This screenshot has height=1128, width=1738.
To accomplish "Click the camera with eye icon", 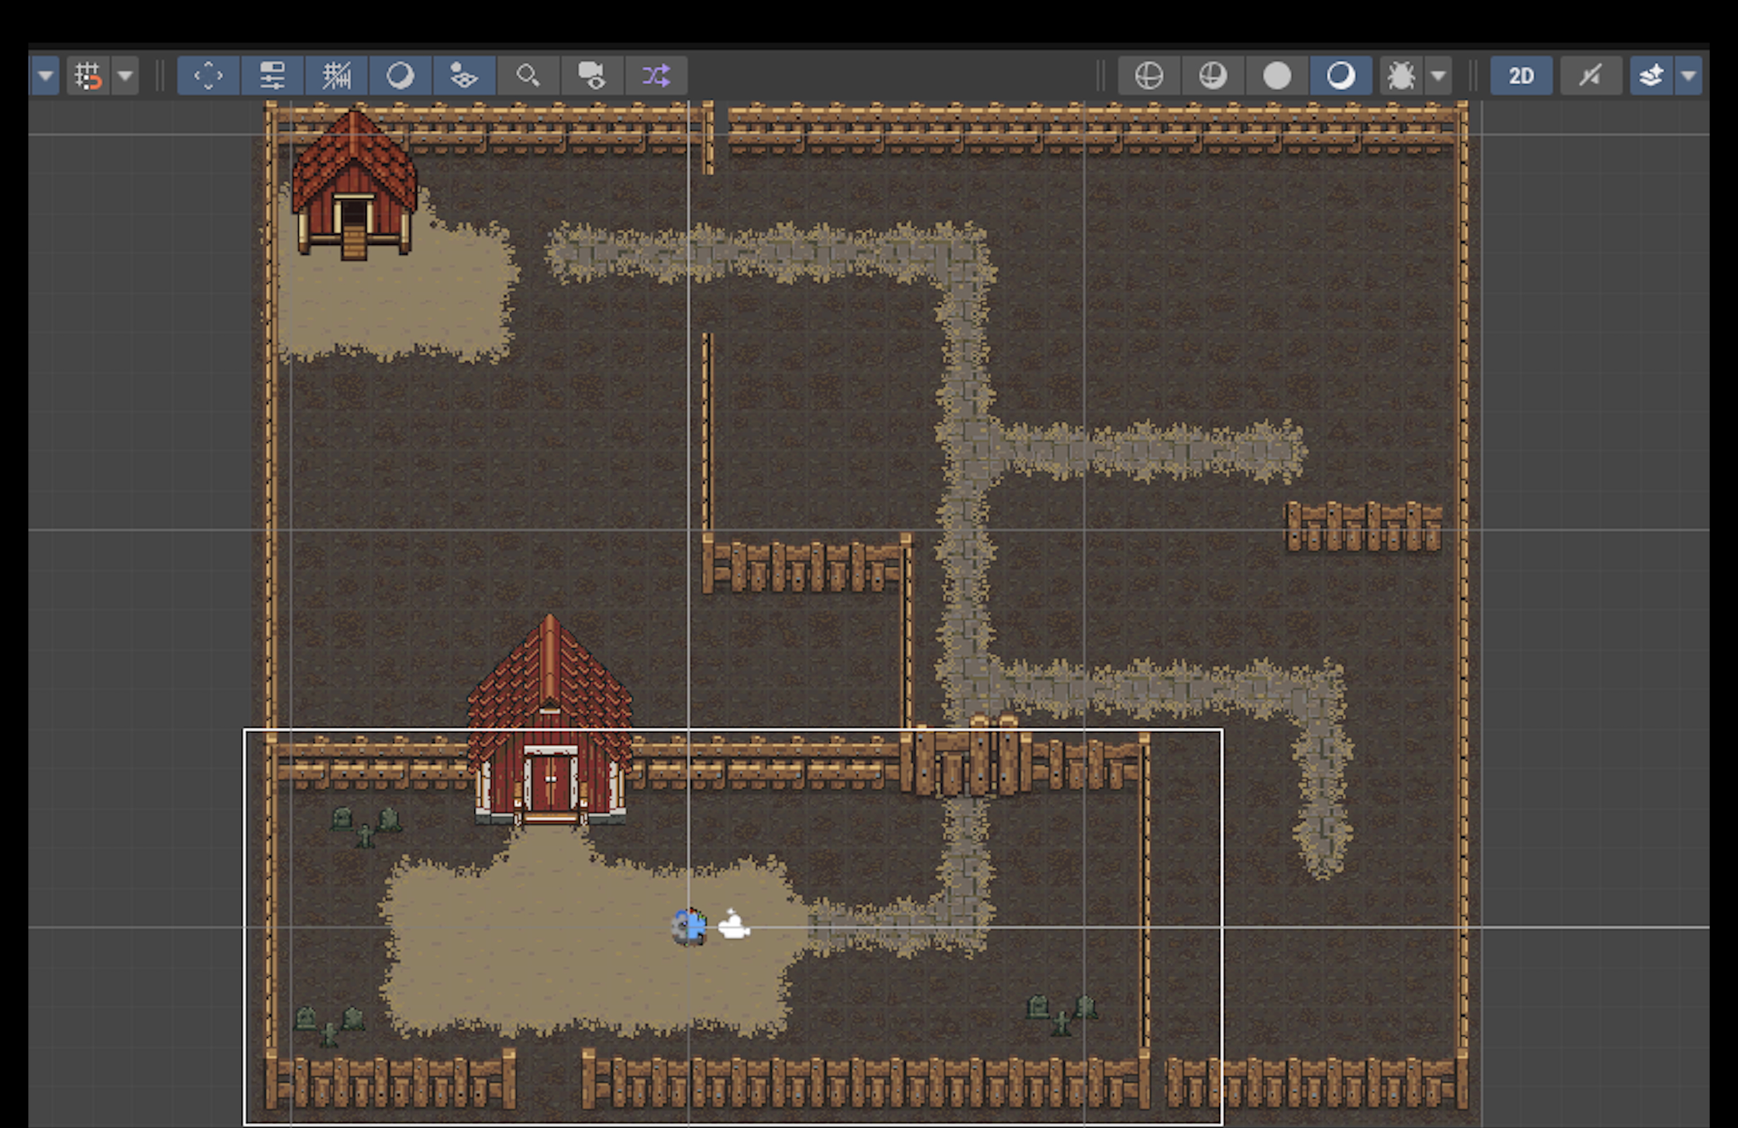I will pos(591,76).
